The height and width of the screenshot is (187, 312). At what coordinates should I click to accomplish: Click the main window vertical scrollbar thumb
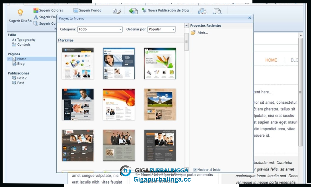301,92
